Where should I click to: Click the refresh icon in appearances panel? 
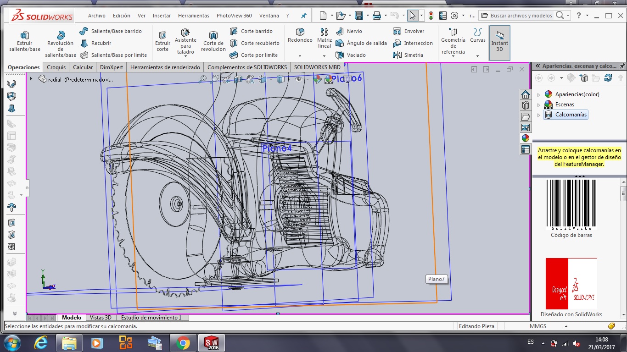coord(608,78)
